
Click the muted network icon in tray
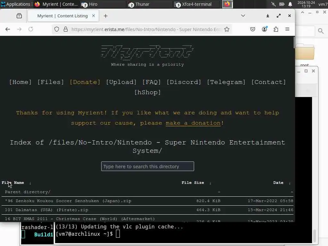[x=274, y=4]
